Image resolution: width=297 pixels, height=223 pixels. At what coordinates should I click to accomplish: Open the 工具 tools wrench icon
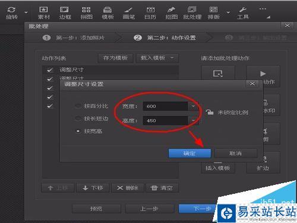[x=243, y=13]
